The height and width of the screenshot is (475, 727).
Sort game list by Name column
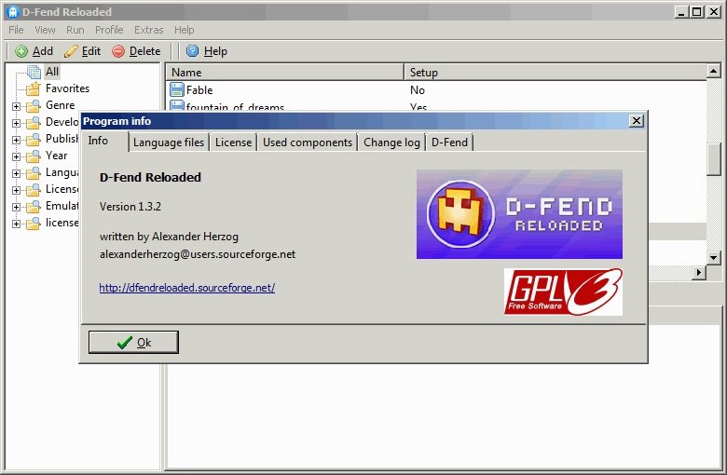coord(284,73)
